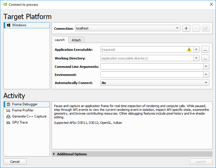The height and width of the screenshot is (168, 216).
Task: Click the remove connection minus button
Action: pos(196,28)
